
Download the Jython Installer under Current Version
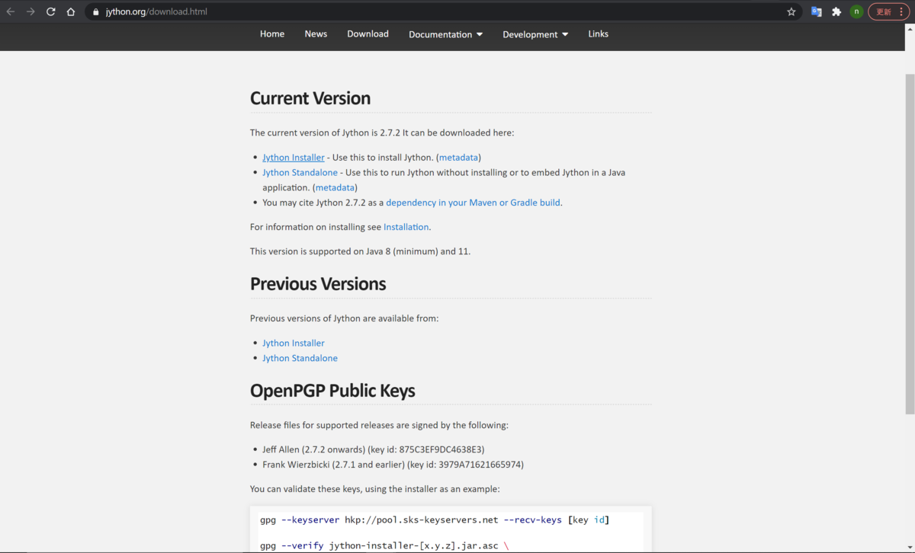tap(294, 157)
